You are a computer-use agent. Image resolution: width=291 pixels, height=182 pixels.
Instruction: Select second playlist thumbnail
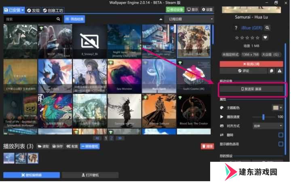(21, 159)
